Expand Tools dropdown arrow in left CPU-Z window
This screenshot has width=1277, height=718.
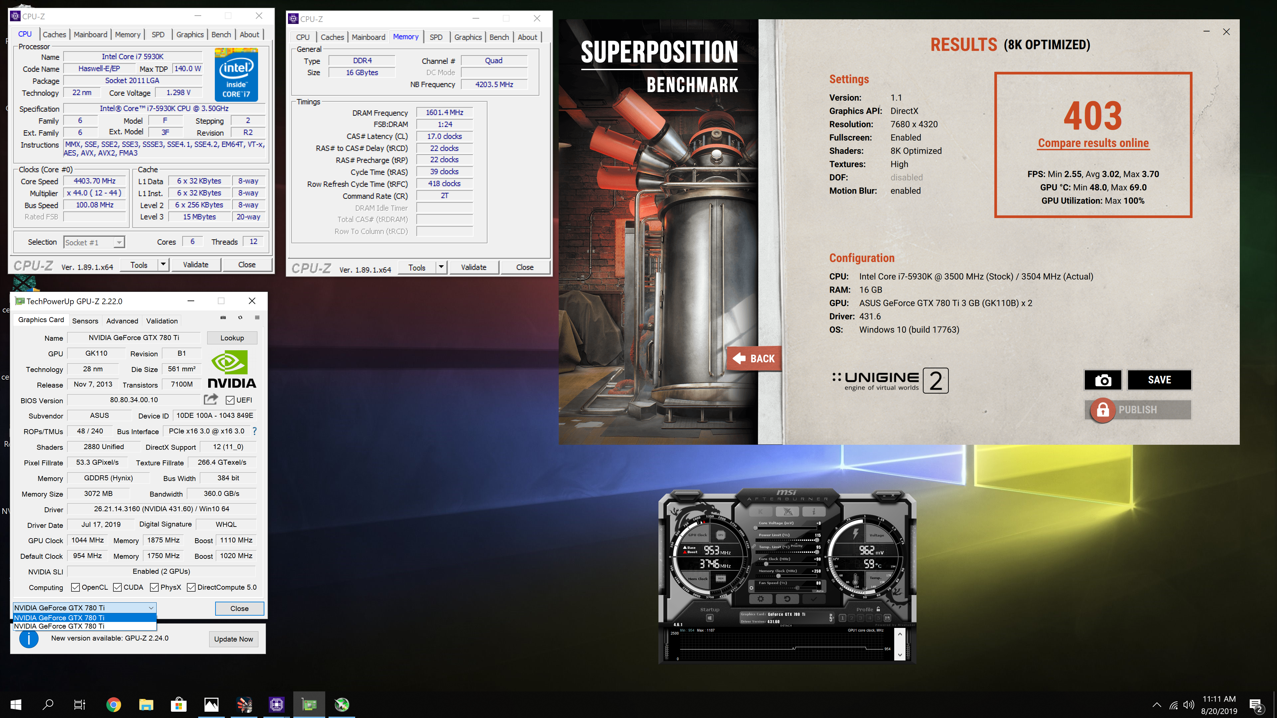163,265
